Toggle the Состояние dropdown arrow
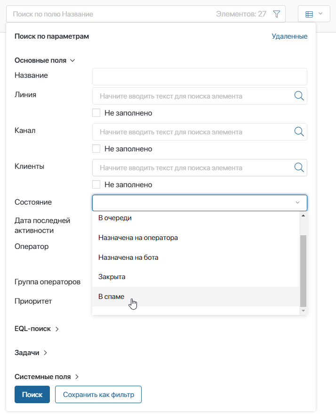Viewport: 336px width, 414px height. (x=297, y=203)
